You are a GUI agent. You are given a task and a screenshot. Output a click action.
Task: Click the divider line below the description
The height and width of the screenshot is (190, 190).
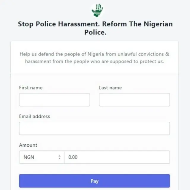point(94,74)
